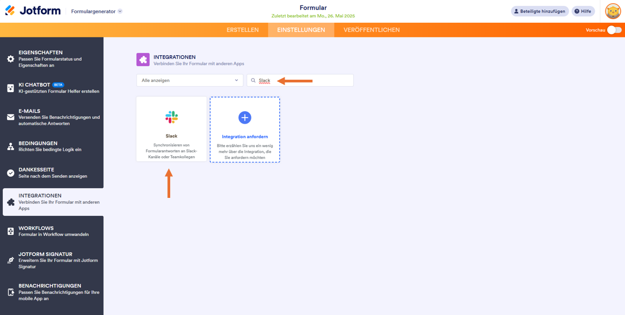The image size is (625, 315).
Task: Open the EIGENSCHAFTEN settings section
Action: tap(53, 59)
